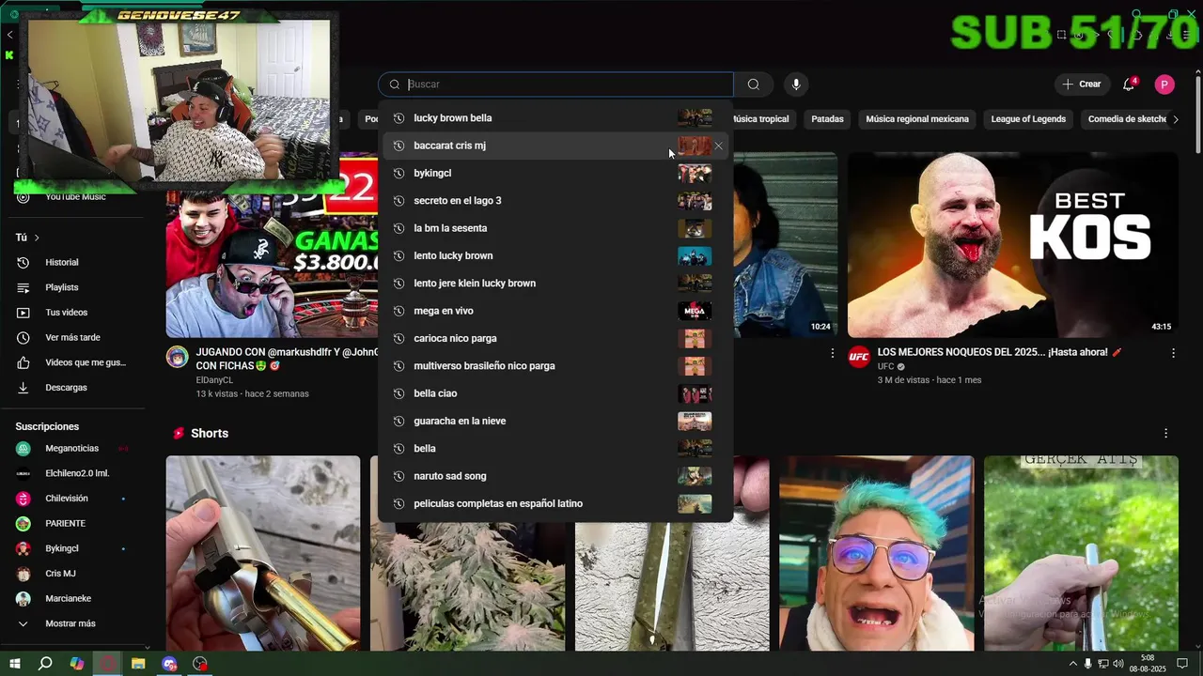Choose 'naruto sad song' suggestion

click(555, 476)
